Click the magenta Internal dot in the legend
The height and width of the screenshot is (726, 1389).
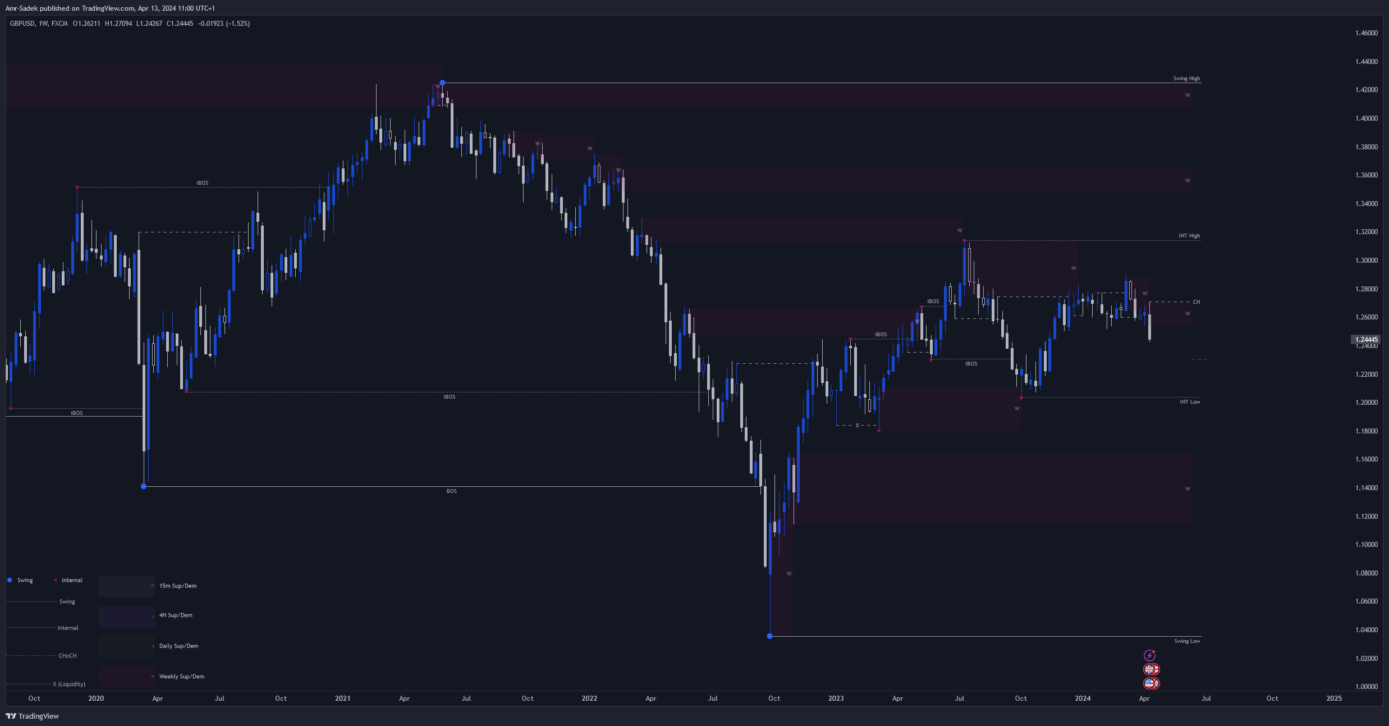(x=56, y=580)
